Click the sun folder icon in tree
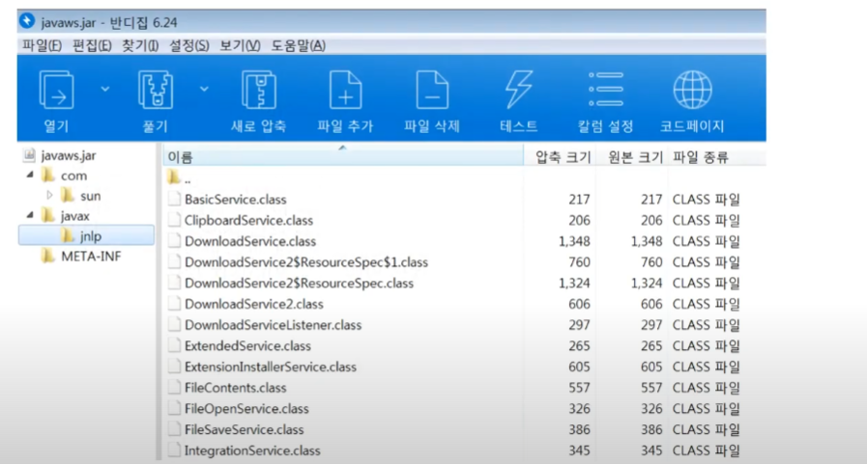 [68, 195]
